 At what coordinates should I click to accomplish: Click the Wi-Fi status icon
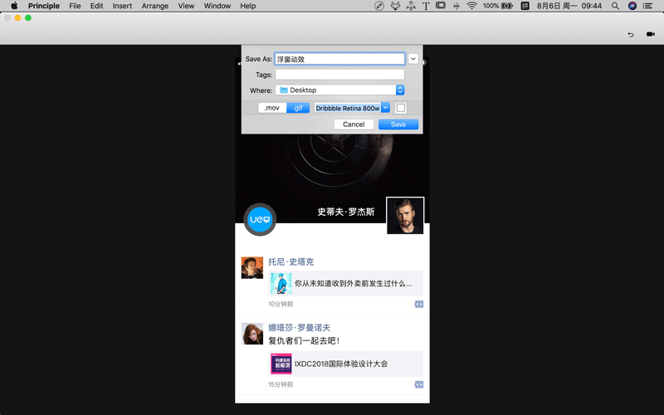click(x=471, y=6)
